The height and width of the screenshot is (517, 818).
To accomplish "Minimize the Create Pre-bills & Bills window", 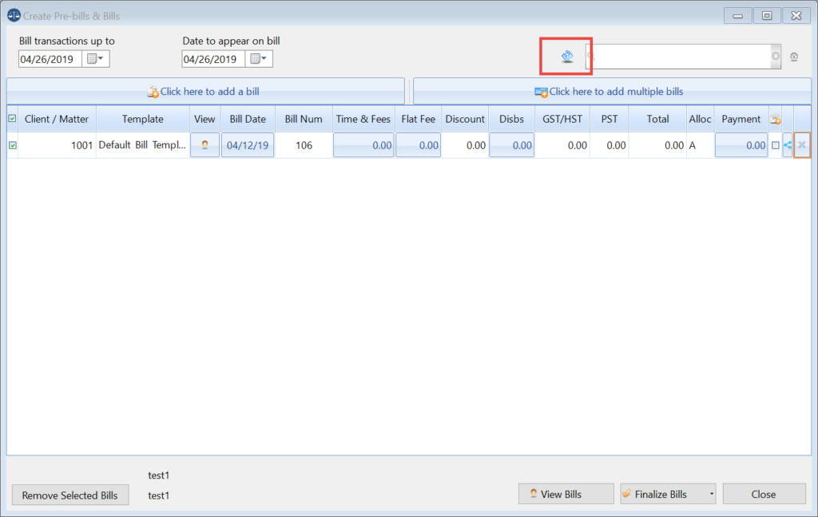I will [x=737, y=16].
